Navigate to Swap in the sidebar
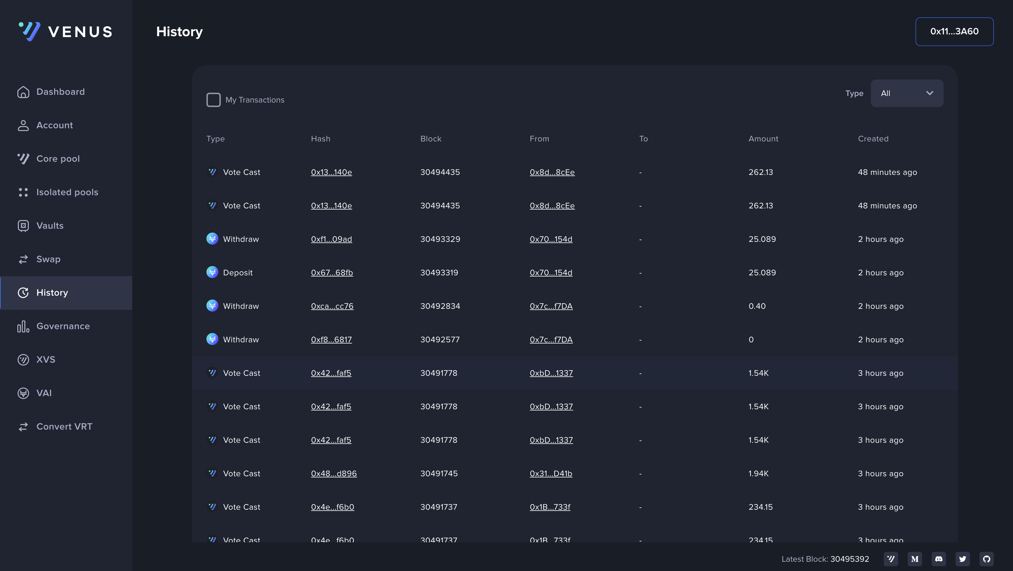The width and height of the screenshot is (1013, 571). pos(48,259)
